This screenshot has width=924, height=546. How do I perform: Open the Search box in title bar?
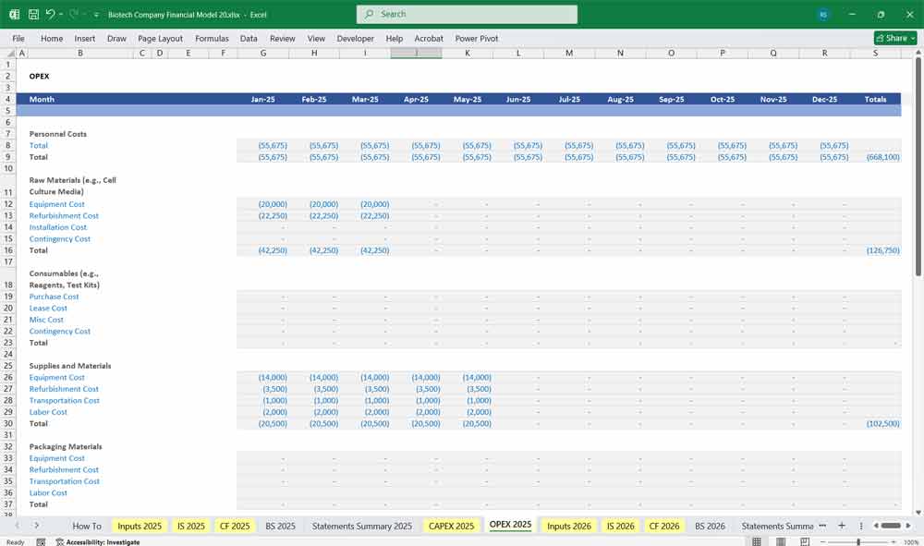(466, 14)
